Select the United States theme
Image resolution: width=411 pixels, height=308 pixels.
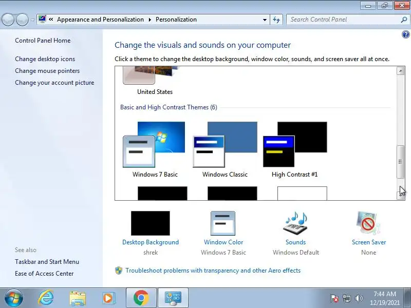coord(155,81)
